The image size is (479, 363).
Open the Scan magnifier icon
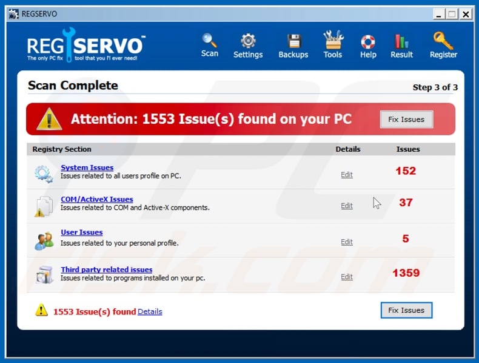[x=210, y=41]
